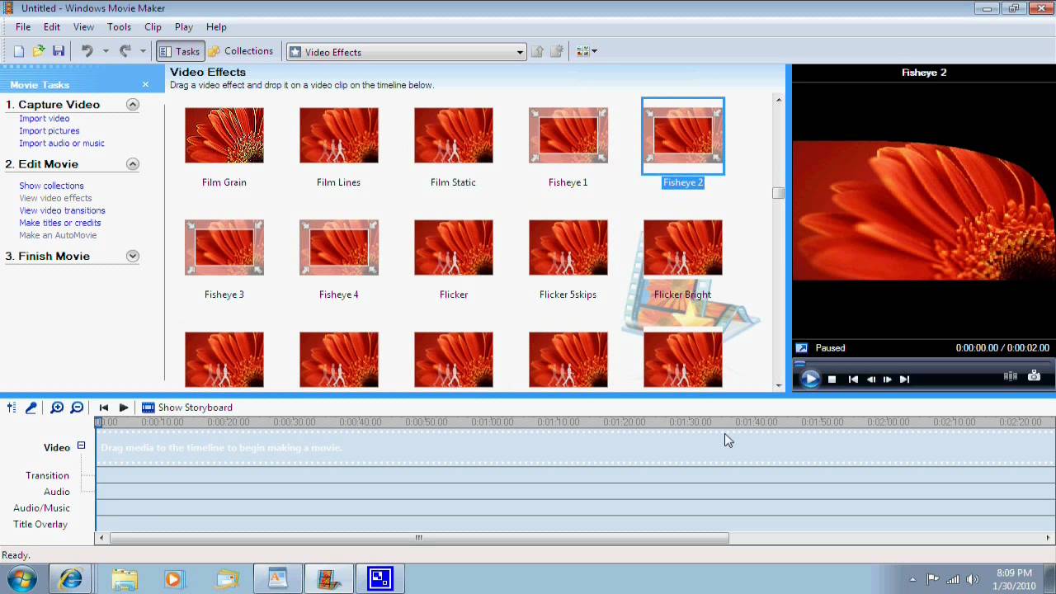The height and width of the screenshot is (594, 1056).
Task: Select the Fisheye 1 effect thumbnail
Action: pos(568,135)
